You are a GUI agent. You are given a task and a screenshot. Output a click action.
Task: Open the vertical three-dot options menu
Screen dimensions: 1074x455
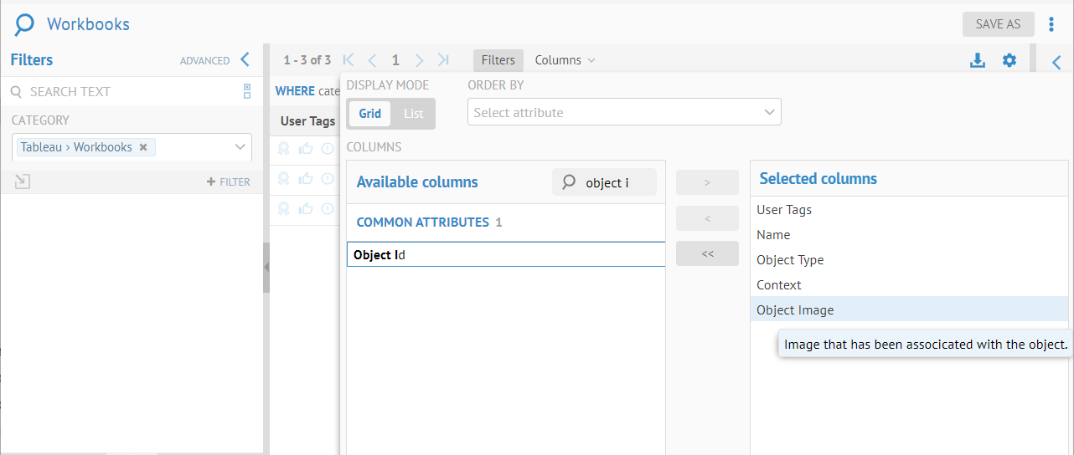[1051, 24]
